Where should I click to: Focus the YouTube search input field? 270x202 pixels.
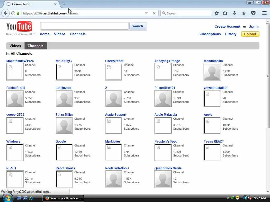tap(85, 26)
